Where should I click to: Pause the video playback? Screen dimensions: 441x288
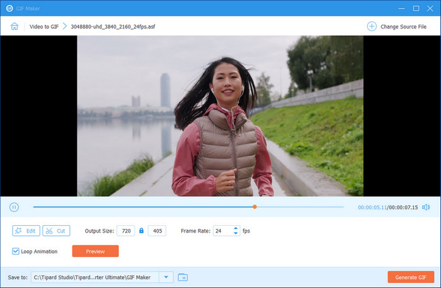click(14, 207)
